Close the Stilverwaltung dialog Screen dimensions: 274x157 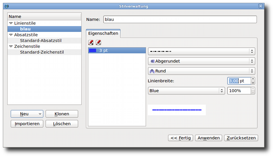pos(261,6)
